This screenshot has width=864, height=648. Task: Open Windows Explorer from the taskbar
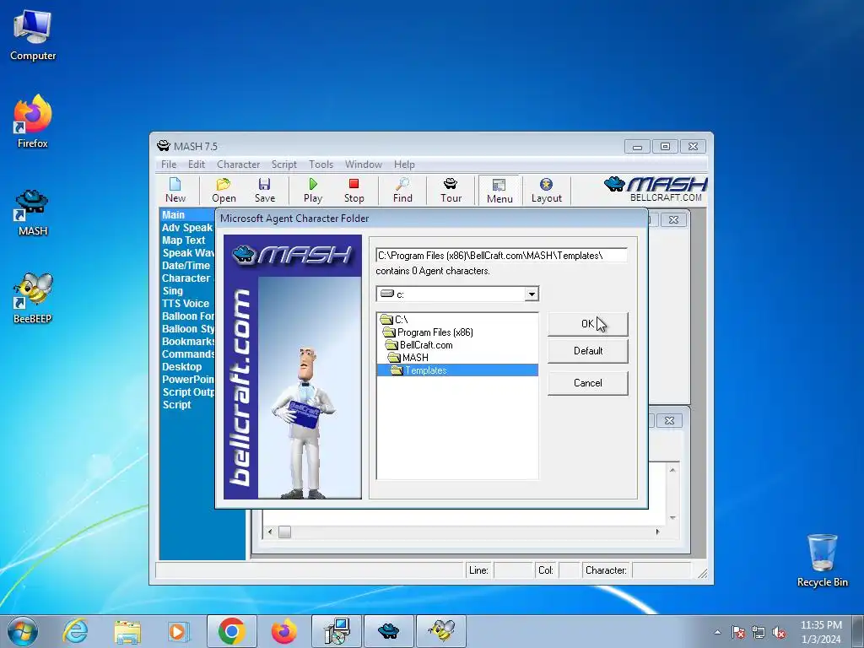click(x=127, y=631)
